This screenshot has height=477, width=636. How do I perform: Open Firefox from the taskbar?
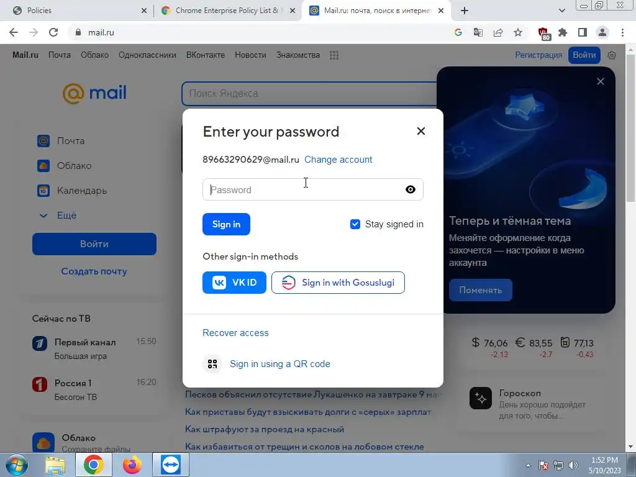pyautogui.click(x=132, y=465)
